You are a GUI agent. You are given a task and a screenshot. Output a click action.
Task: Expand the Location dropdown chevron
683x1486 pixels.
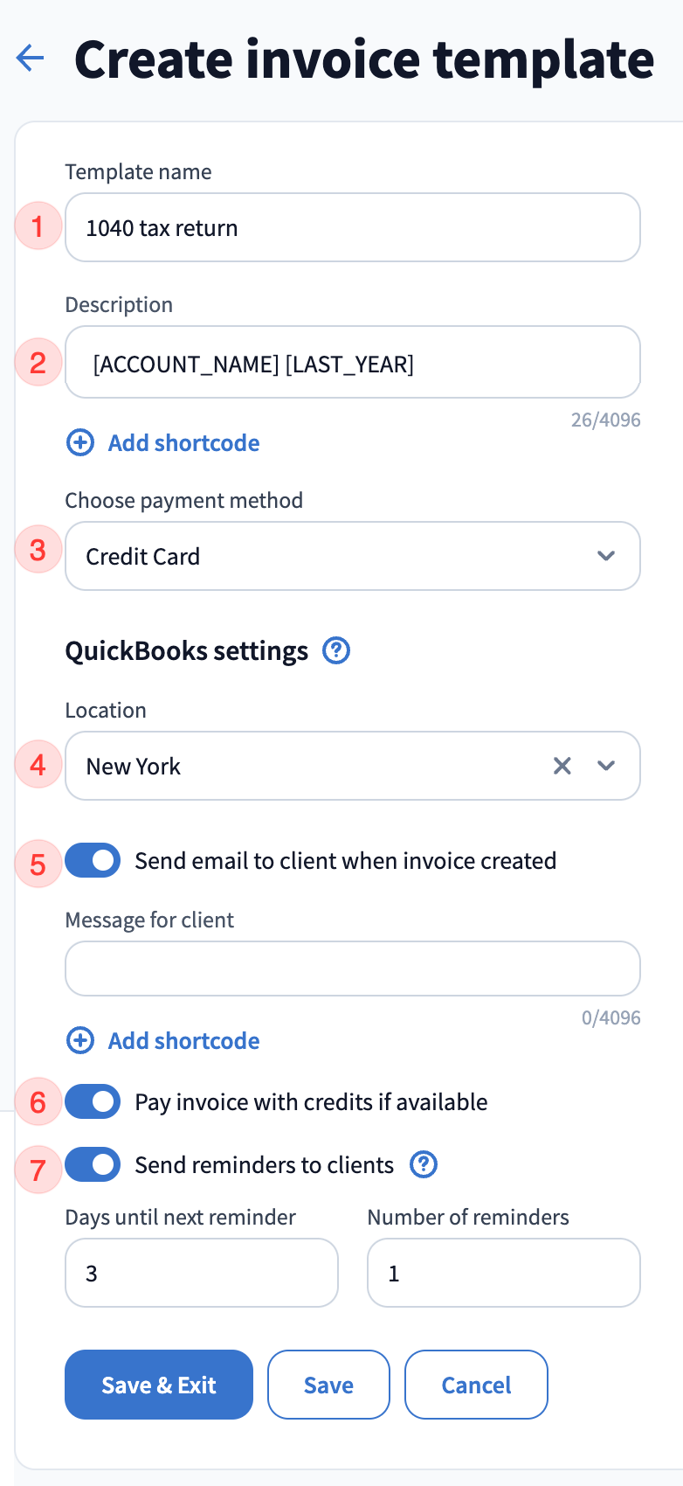[606, 766]
